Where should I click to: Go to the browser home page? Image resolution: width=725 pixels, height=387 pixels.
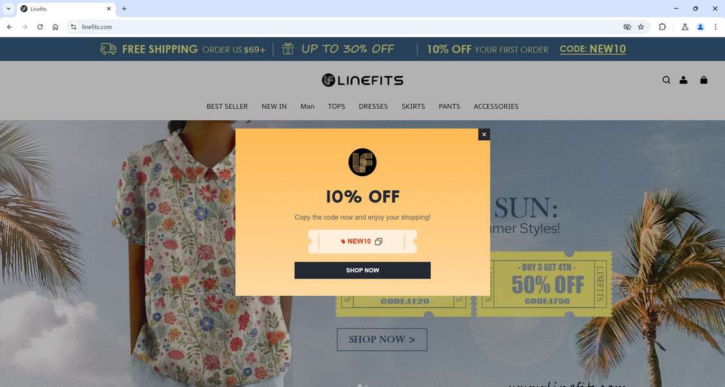pos(55,27)
